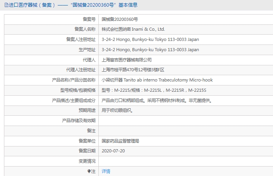Viewport: 273px width, 176px height.
Task: Click the 预期用途 label
Action: pyautogui.click(x=87, y=110)
